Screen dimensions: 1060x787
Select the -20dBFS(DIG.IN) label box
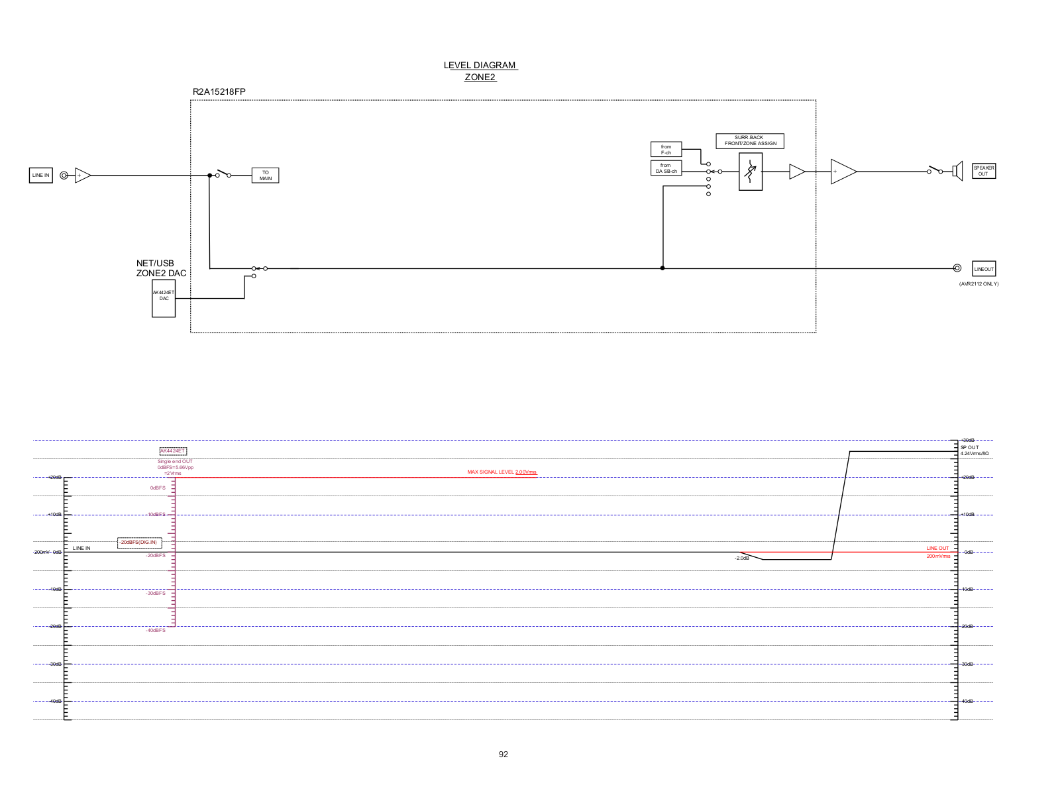click(139, 543)
